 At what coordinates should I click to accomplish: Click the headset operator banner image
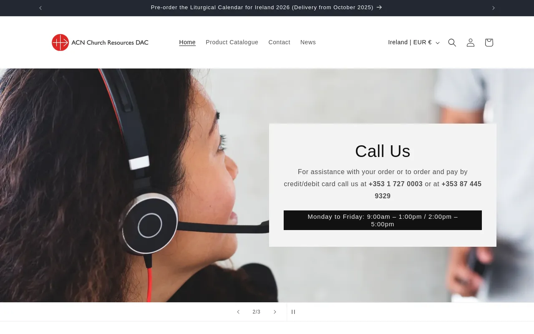click(133, 185)
